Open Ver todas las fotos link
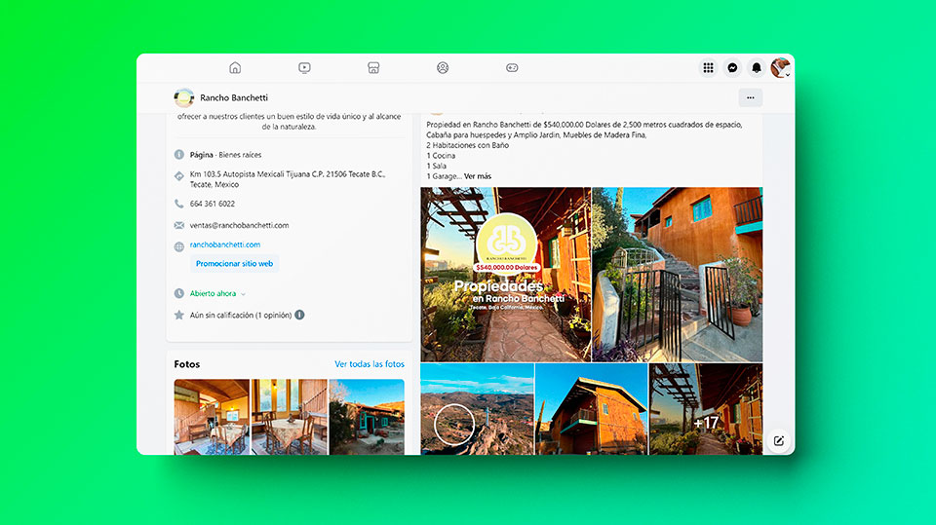The height and width of the screenshot is (525, 936). (369, 364)
